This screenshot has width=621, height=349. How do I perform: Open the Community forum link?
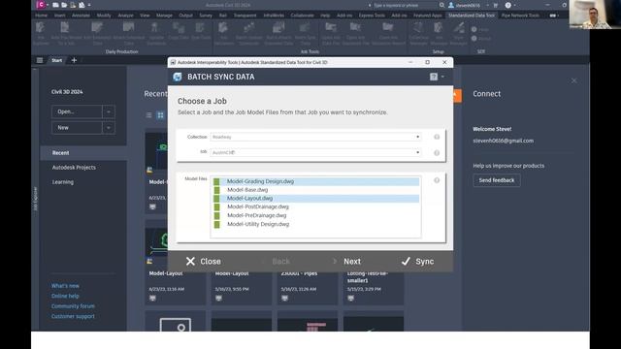pyautogui.click(x=73, y=306)
